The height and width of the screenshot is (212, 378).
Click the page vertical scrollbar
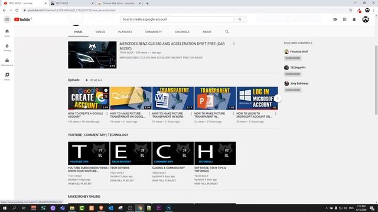[x=376, y=80]
